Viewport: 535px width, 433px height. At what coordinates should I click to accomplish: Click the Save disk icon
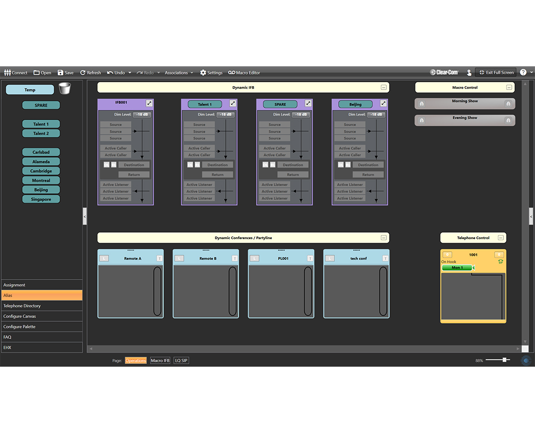coord(60,73)
